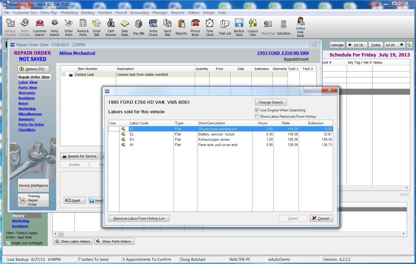
Task: Open MaxxChat from the toolbar
Action: coord(268,27)
